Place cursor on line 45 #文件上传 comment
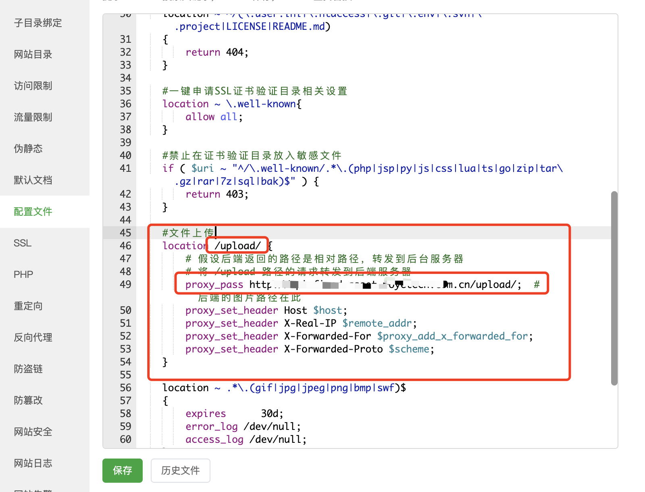 click(188, 233)
